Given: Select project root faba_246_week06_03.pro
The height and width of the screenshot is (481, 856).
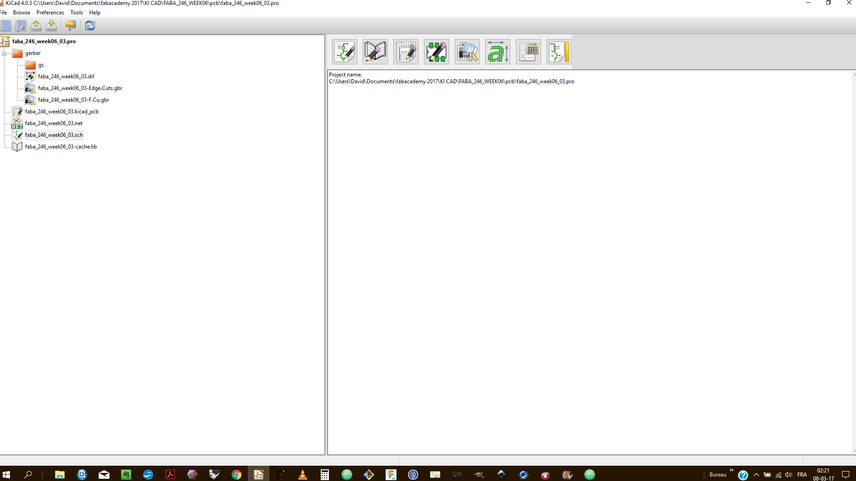Looking at the screenshot, I should 44,41.
